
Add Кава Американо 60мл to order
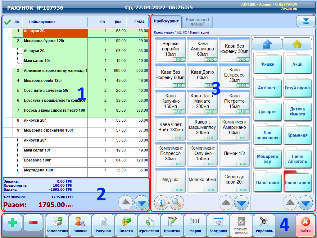click(202, 49)
